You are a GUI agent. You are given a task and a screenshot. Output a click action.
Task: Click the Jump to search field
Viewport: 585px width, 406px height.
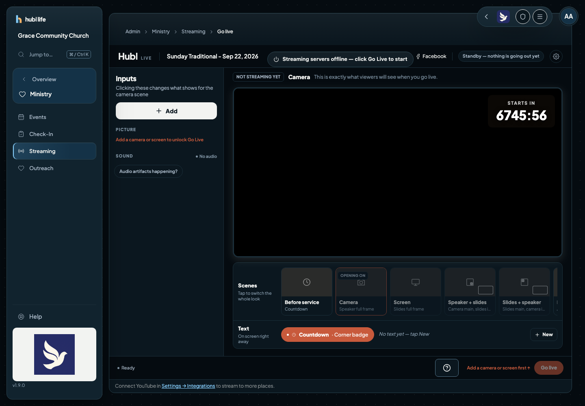click(54, 54)
